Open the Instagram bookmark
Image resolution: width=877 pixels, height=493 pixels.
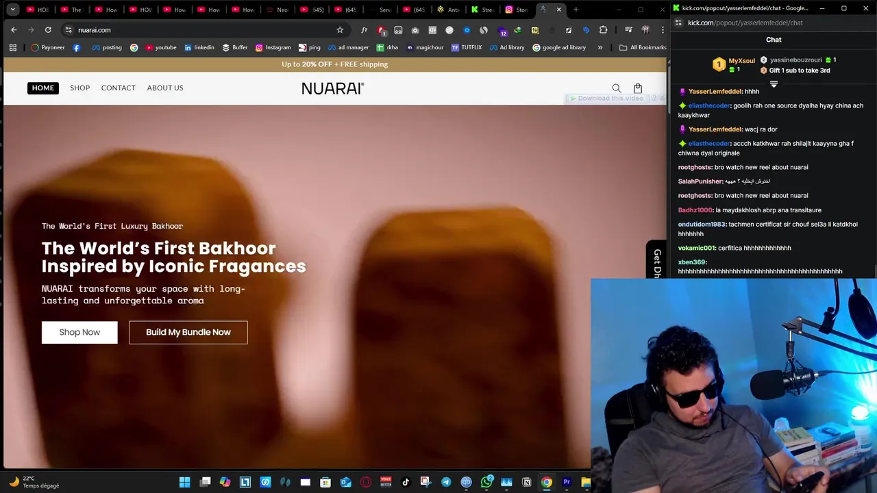tap(273, 48)
